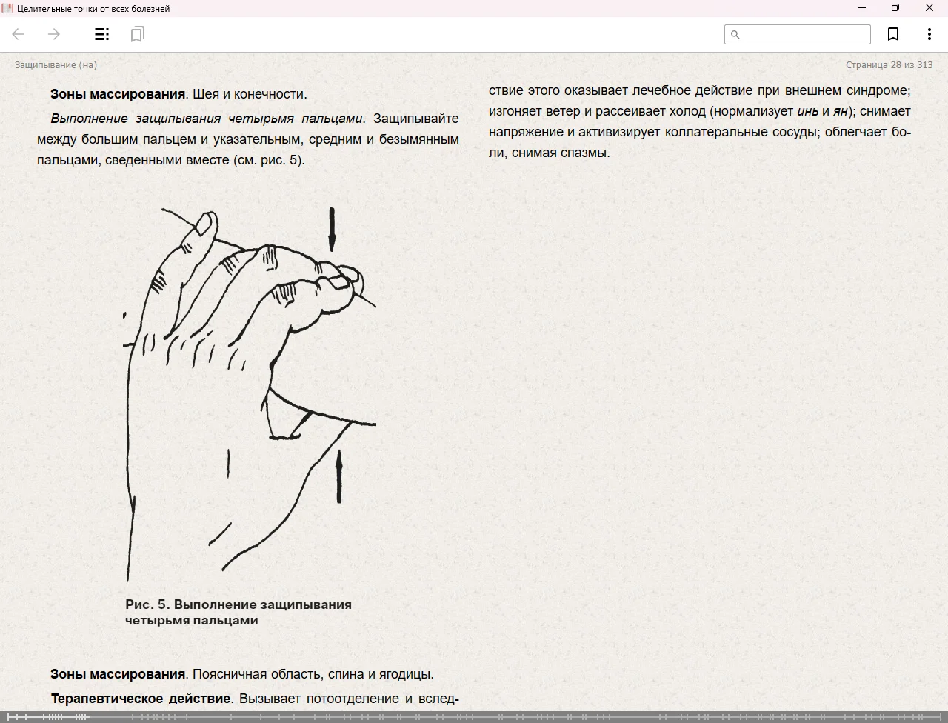Click the reference '(см. рис. 5)' in text
Screen dimensions: 948x723
(267, 160)
